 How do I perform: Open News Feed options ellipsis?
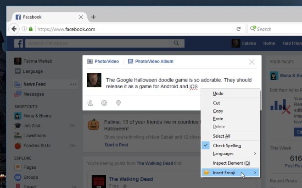[x=73, y=84]
